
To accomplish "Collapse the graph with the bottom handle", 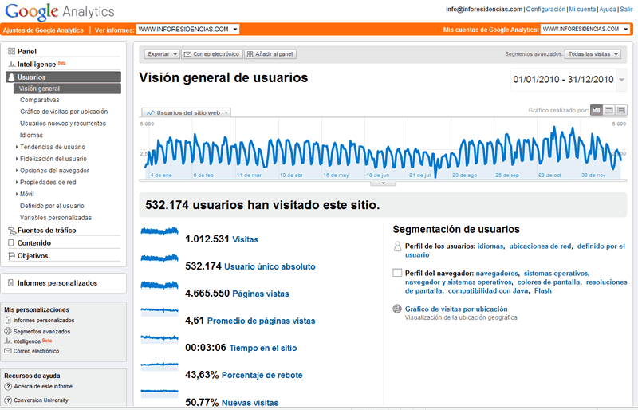I will click(383, 183).
